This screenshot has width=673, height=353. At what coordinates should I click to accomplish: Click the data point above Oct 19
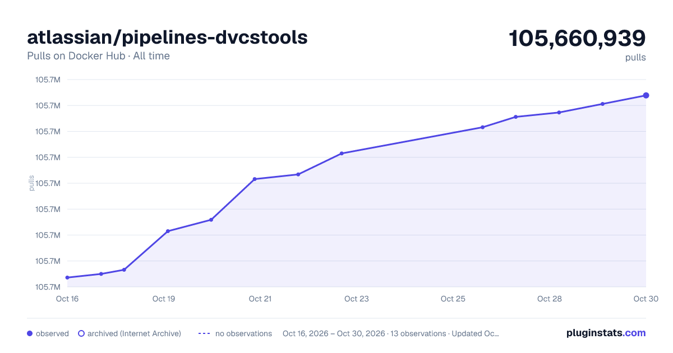click(x=168, y=231)
